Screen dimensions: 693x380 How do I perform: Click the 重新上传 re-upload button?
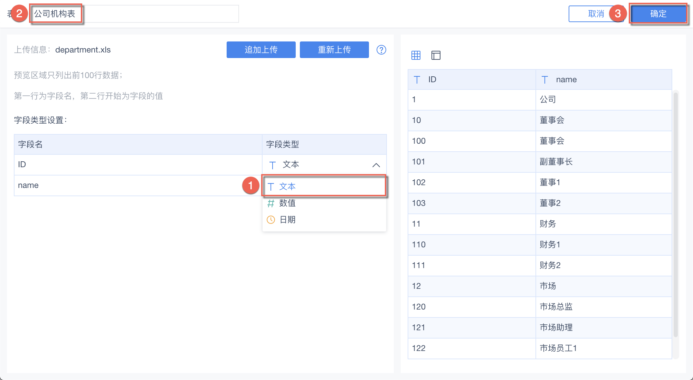point(334,49)
